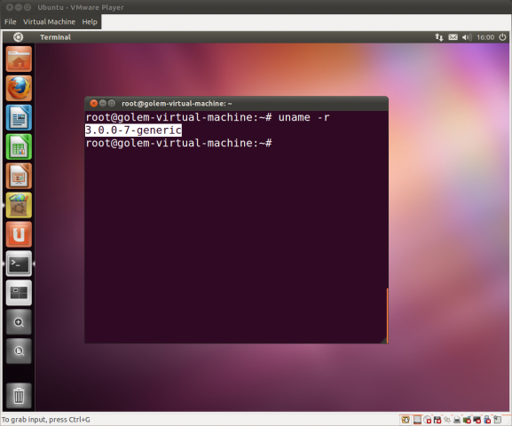
Task: Click the USB device status icon
Action: point(487,420)
